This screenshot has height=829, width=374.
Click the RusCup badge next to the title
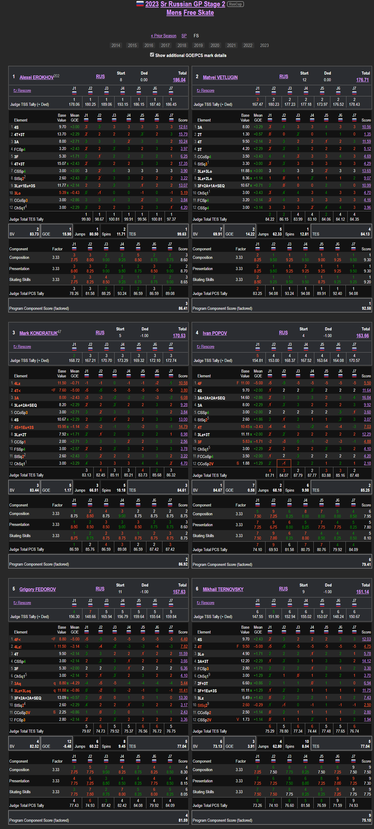coord(235,4)
